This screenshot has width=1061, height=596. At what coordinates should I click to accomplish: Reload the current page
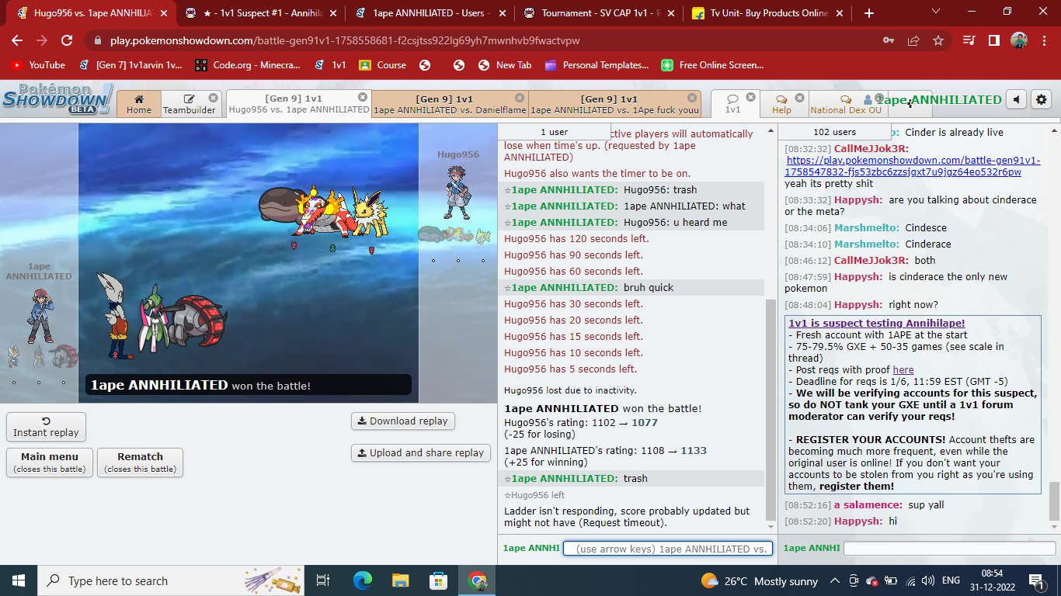(67, 40)
